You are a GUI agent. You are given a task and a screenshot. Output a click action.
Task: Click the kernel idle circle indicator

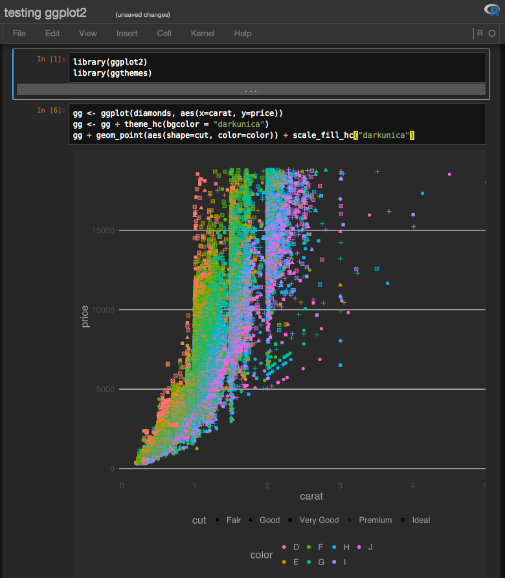click(492, 34)
